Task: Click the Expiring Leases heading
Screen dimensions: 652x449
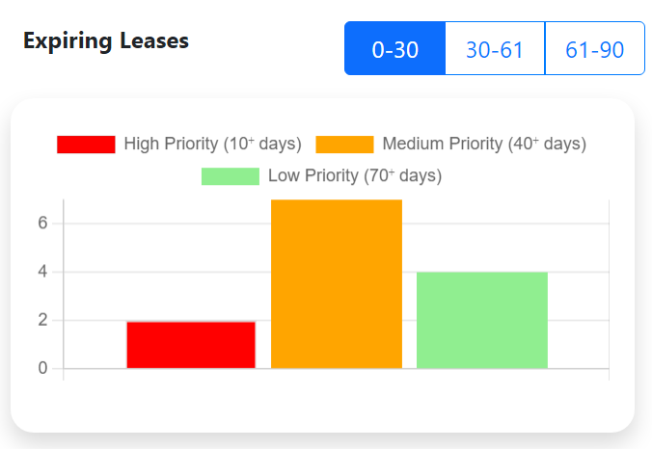Action: coord(106,41)
